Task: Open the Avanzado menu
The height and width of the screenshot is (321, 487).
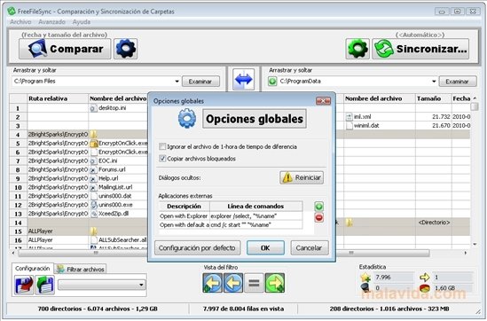Action: point(51,22)
